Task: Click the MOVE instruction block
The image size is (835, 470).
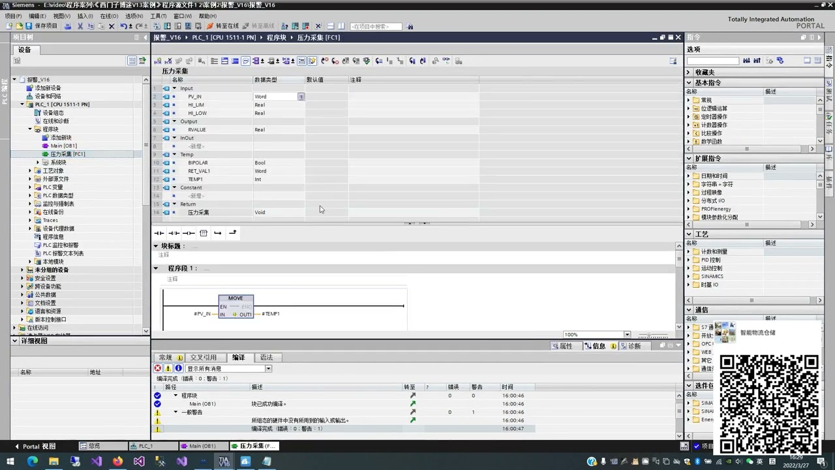Action: pos(235,307)
